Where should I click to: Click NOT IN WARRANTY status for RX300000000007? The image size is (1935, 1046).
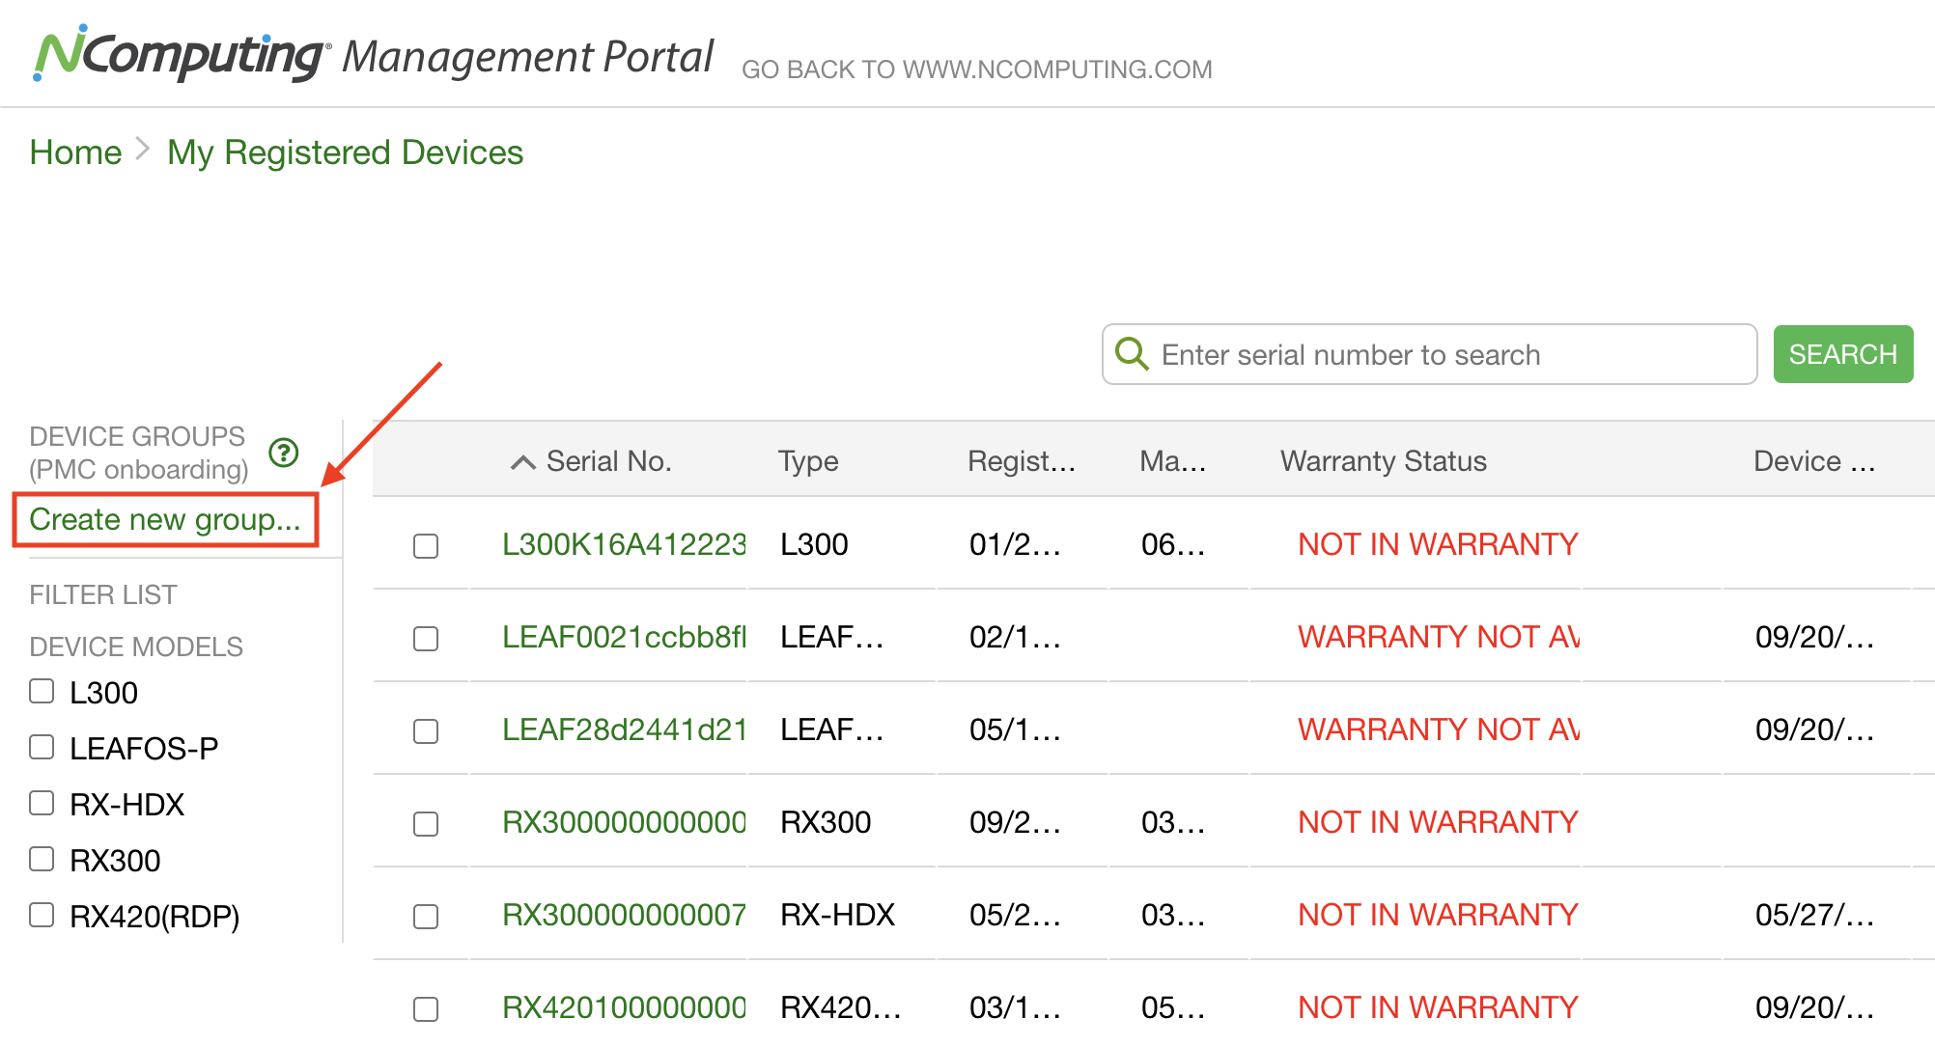click(1438, 915)
